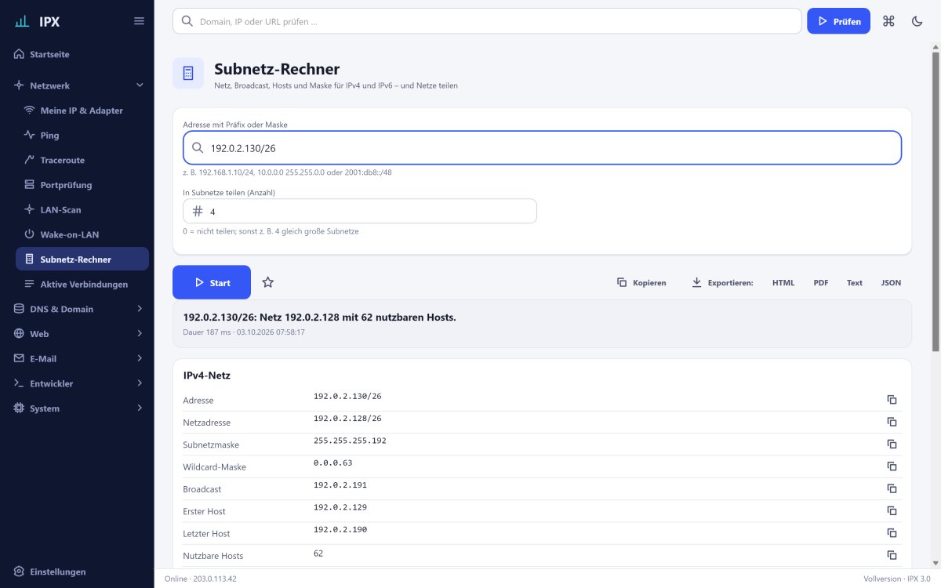941x588 pixels.
Task: Copy the Letzter Host row value
Action: pos(892,533)
